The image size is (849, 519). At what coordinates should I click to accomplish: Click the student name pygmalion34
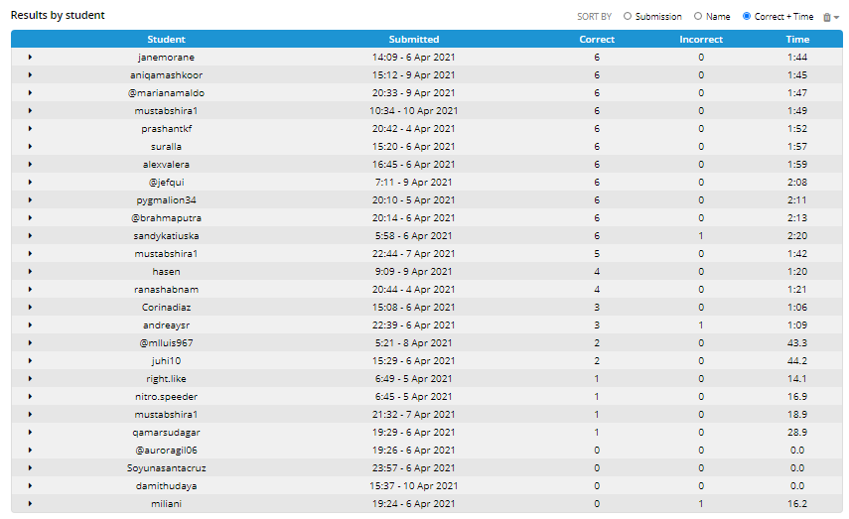[166, 199]
